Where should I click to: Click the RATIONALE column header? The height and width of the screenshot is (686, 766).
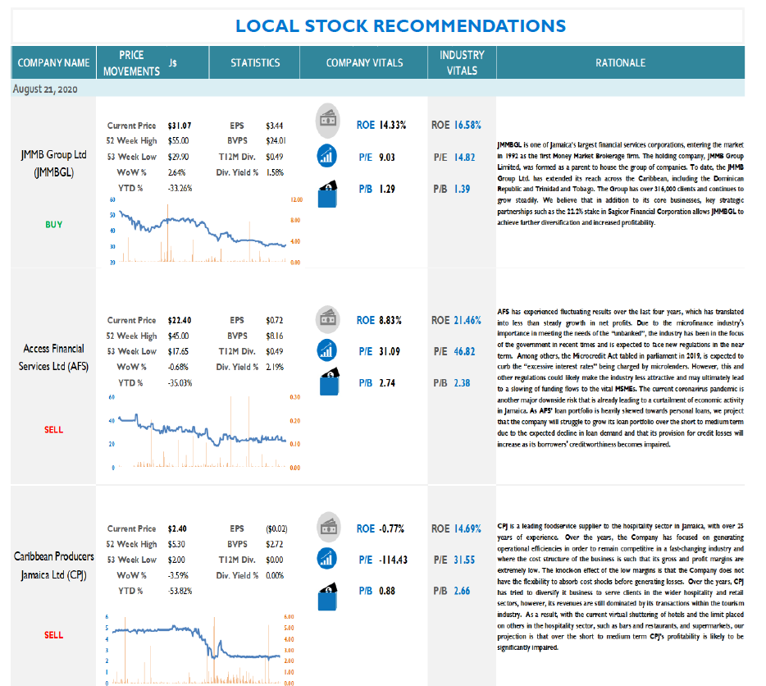pos(620,62)
